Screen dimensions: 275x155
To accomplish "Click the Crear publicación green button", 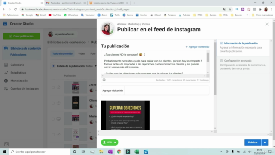I will (x=21, y=36).
